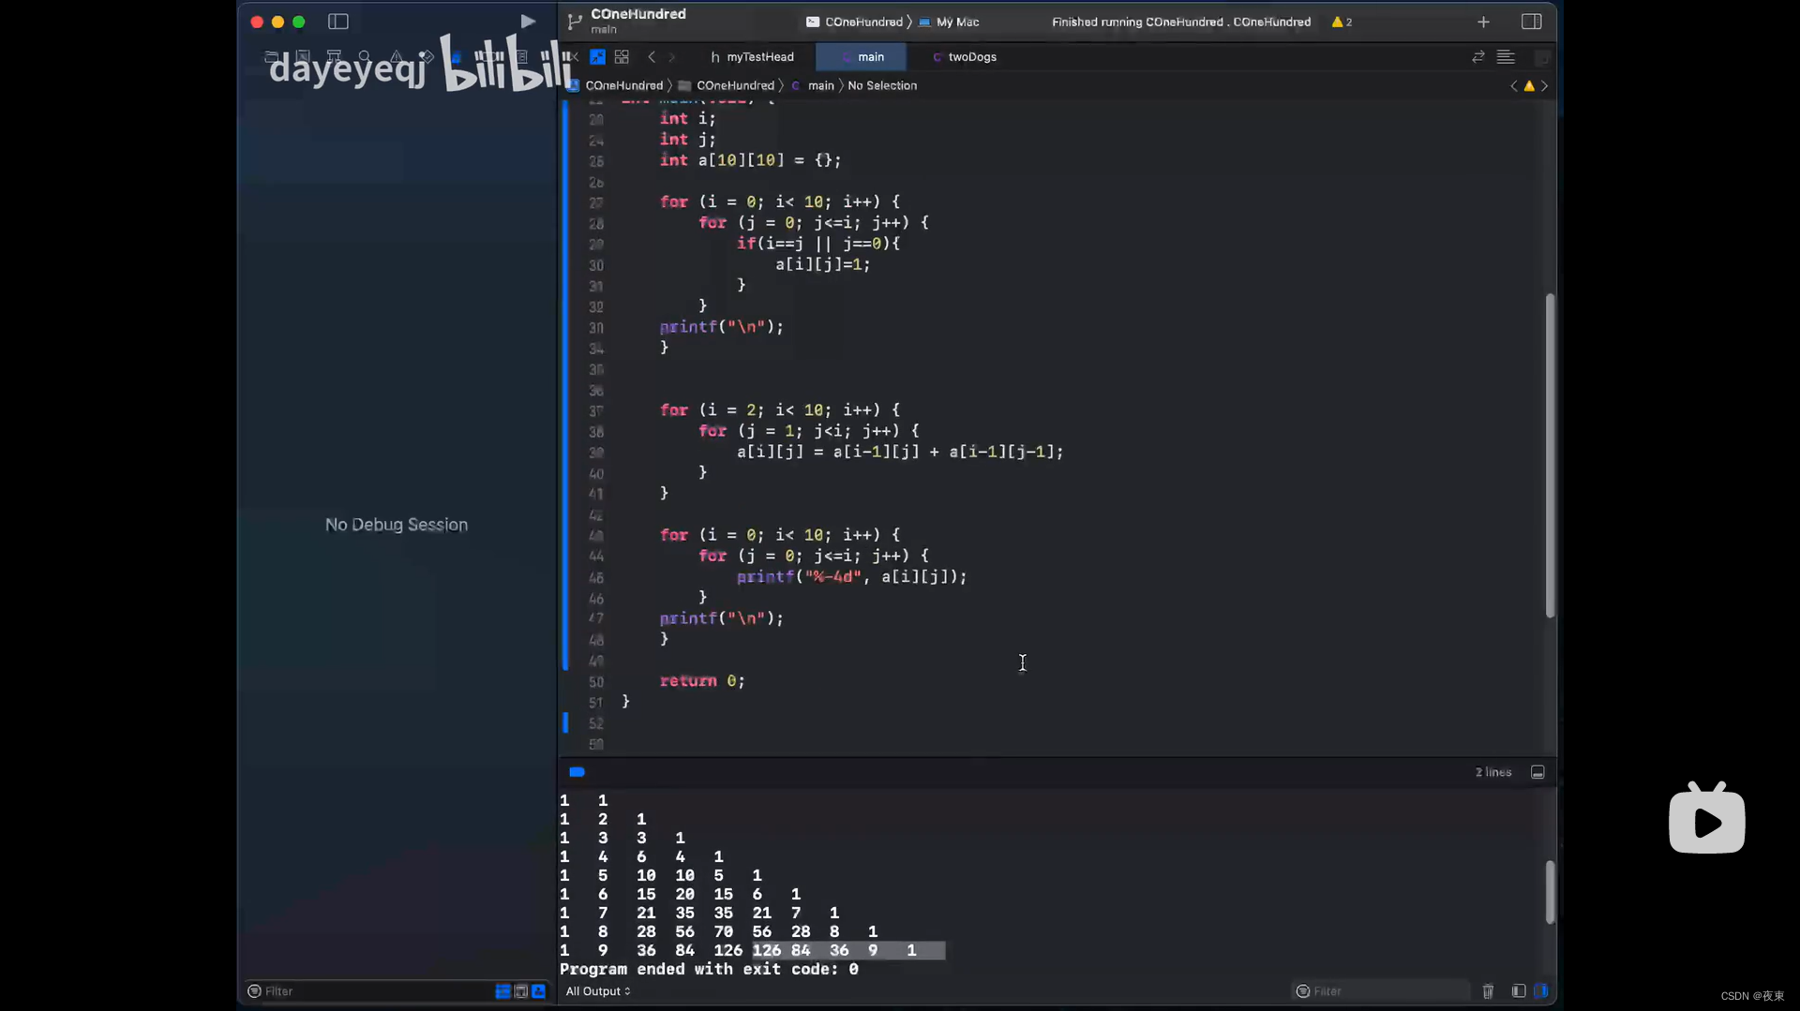
Task: Switch to the main tab
Action: tap(862, 57)
